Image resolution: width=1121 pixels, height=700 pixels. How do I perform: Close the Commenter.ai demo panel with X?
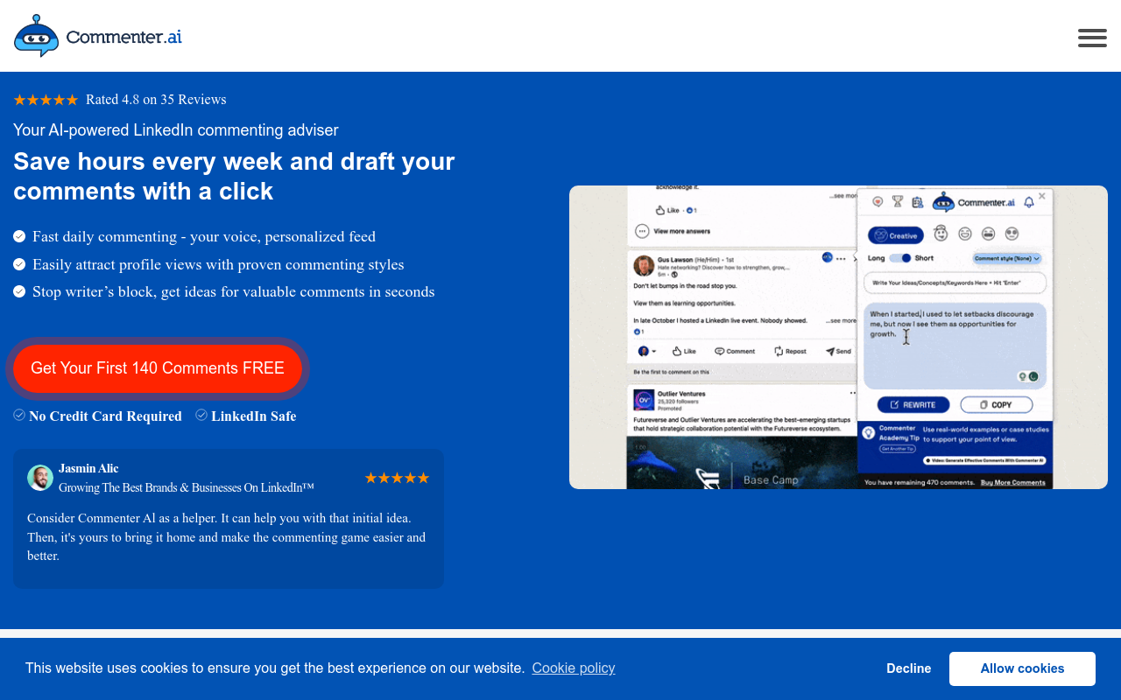[x=1042, y=196]
